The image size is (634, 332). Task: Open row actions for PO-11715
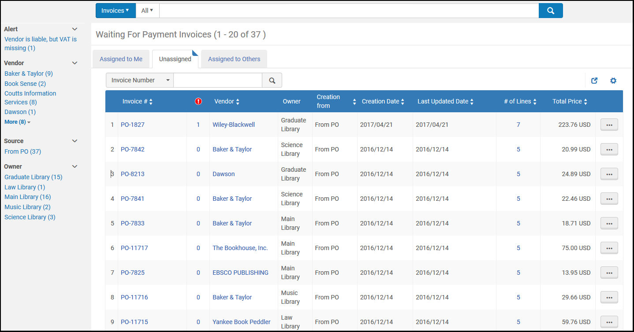click(x=609, y=322)
